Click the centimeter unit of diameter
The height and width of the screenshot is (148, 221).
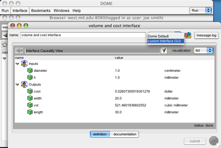point(172,71)
